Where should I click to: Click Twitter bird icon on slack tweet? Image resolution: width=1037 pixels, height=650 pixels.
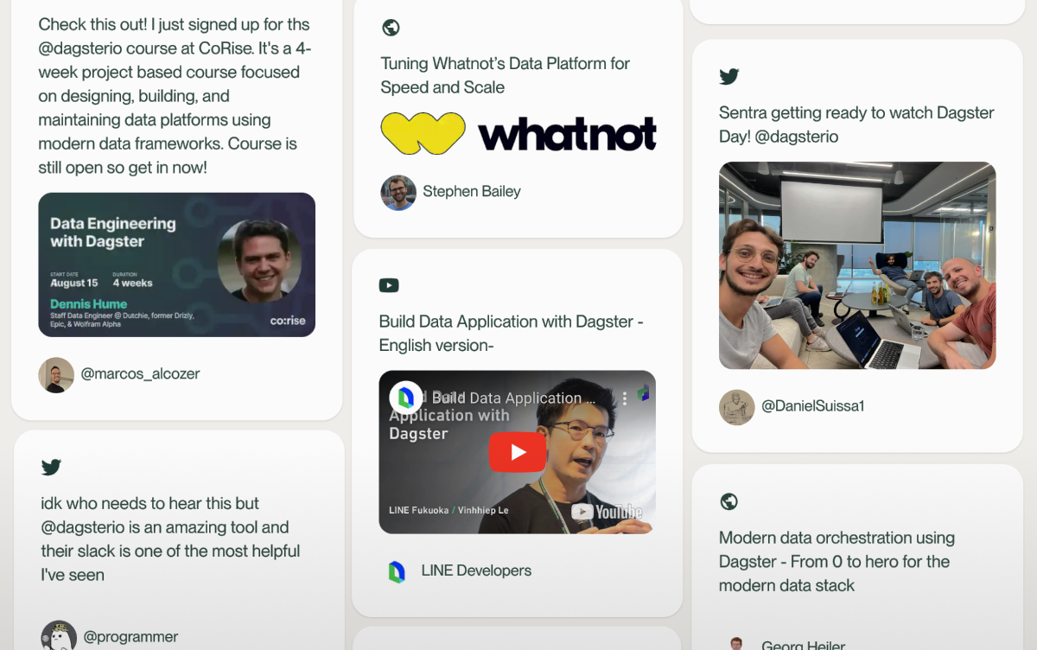point(51,468)
